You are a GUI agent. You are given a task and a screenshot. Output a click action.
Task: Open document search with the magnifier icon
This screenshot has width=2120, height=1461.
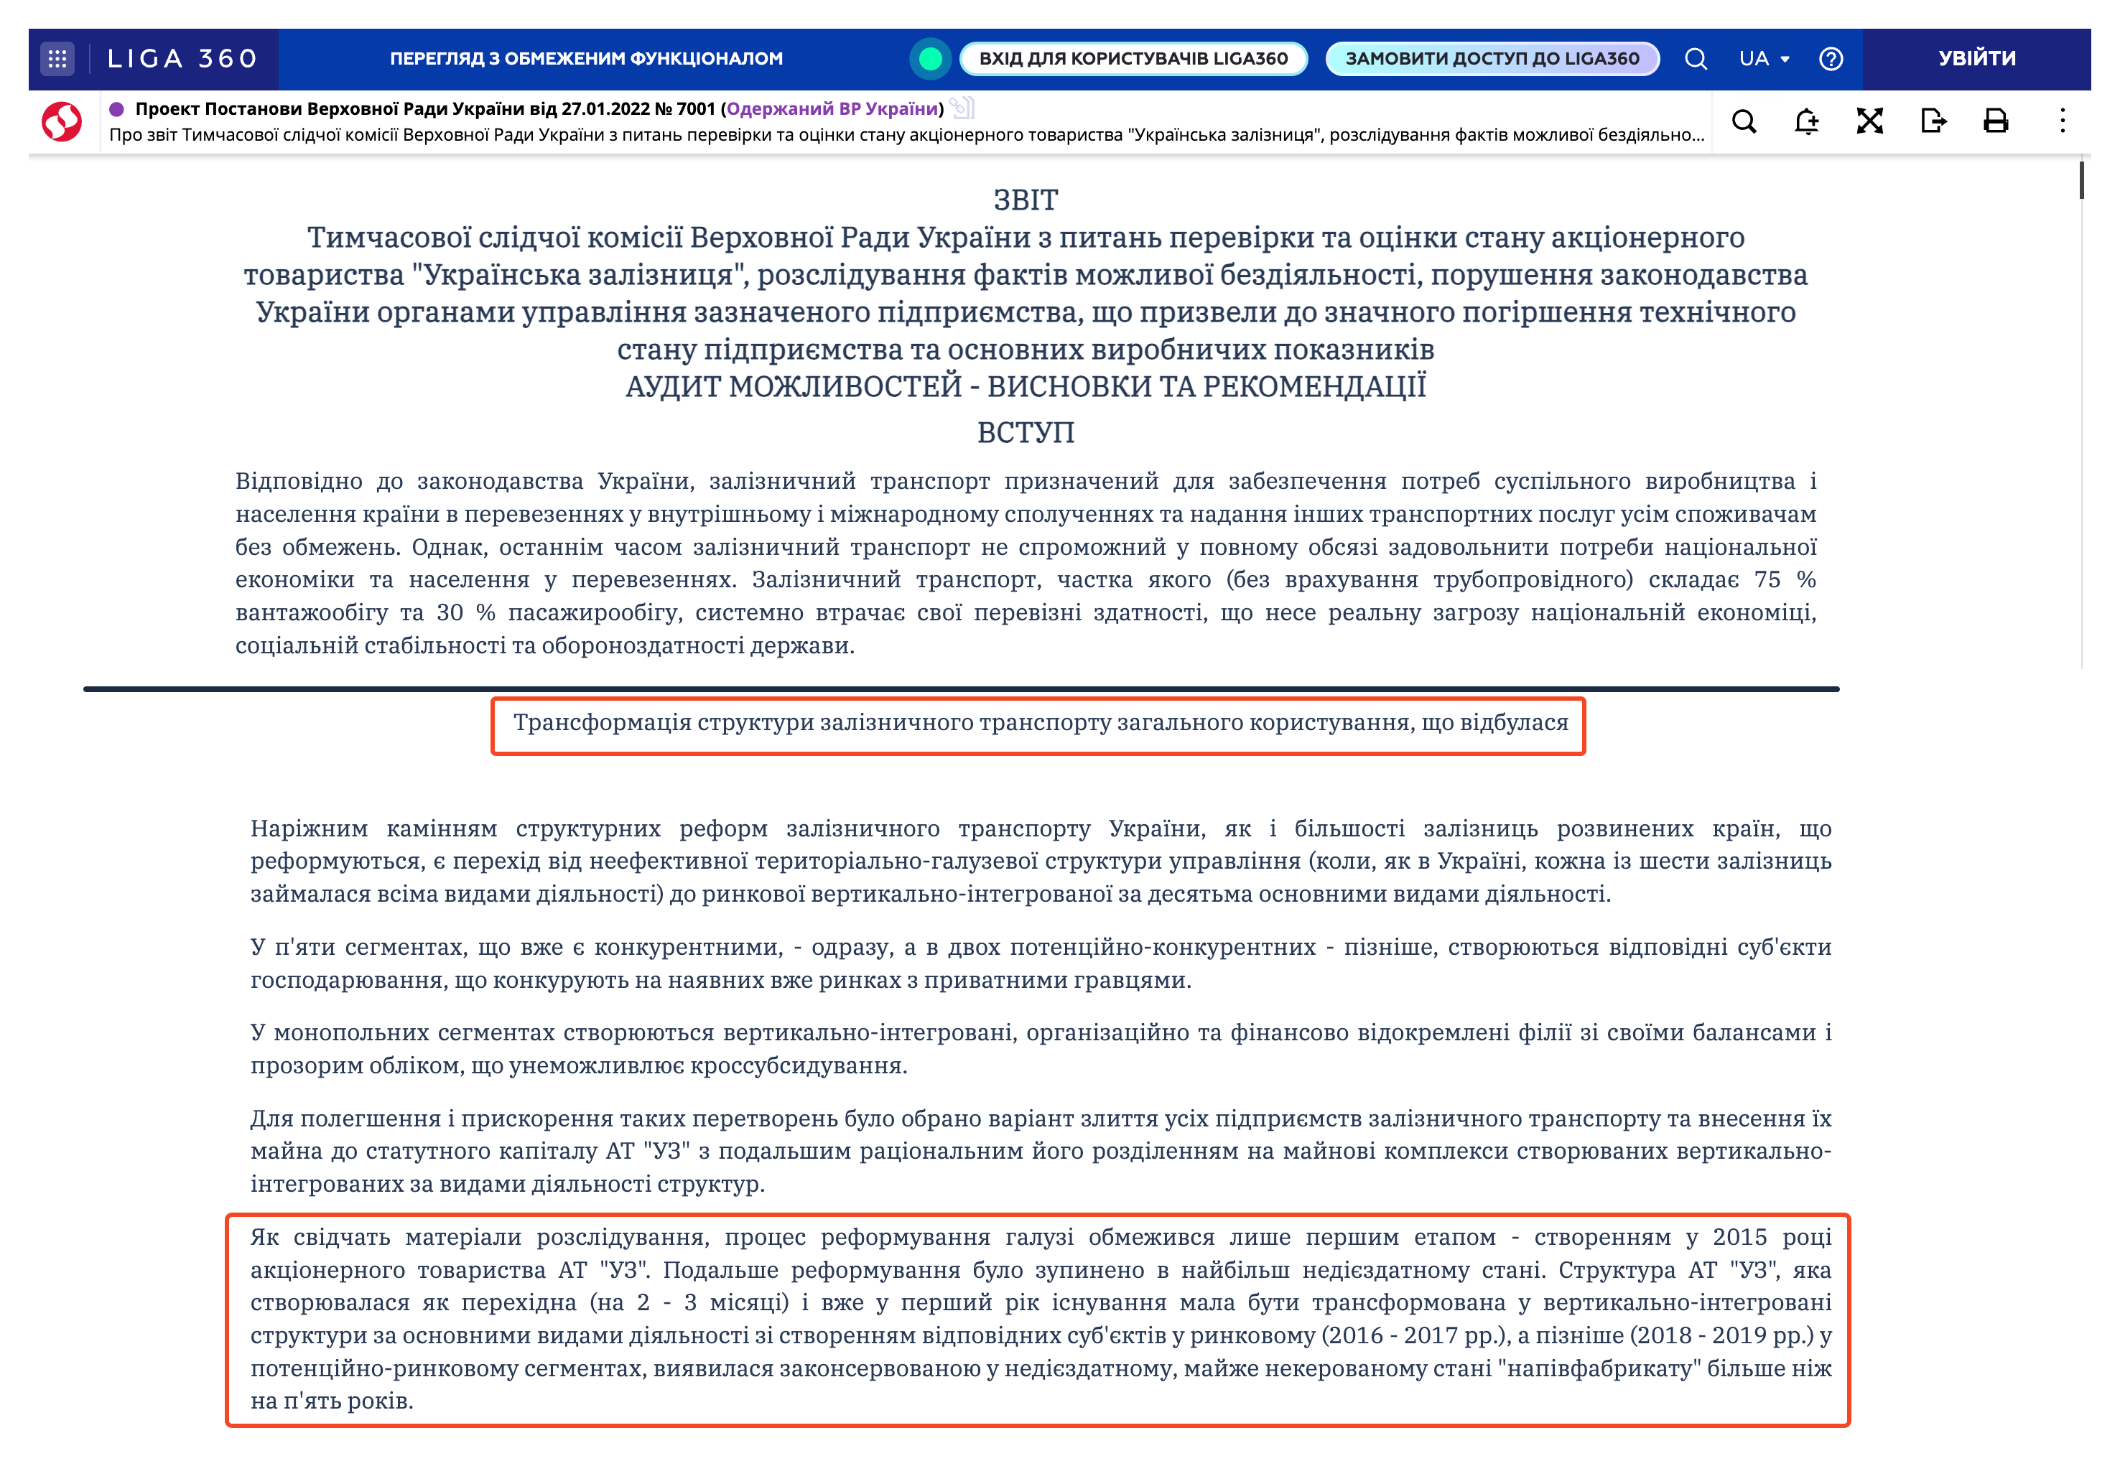point(1744,122)
